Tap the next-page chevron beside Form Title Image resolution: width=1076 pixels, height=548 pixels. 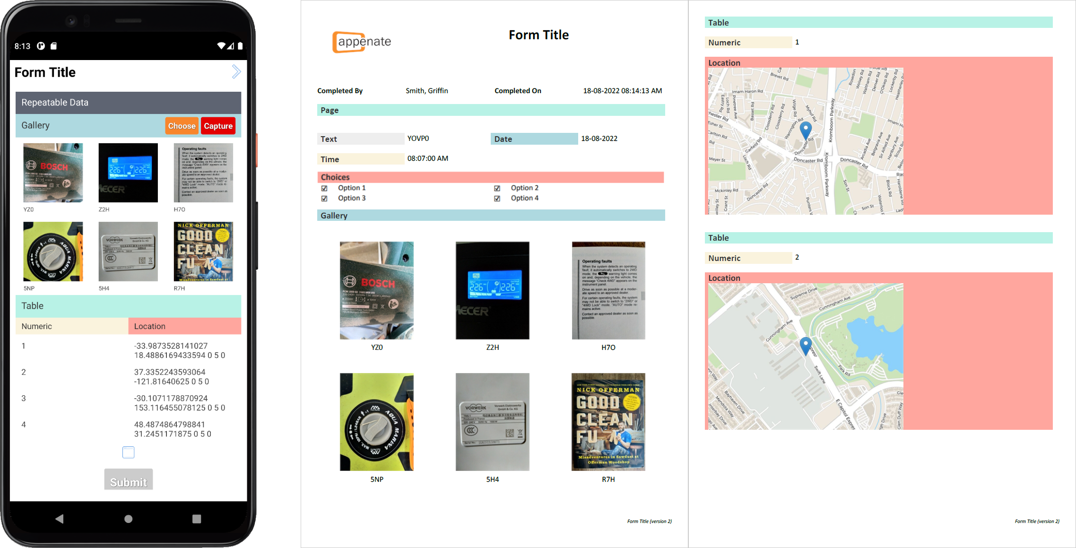coord(236,72)
